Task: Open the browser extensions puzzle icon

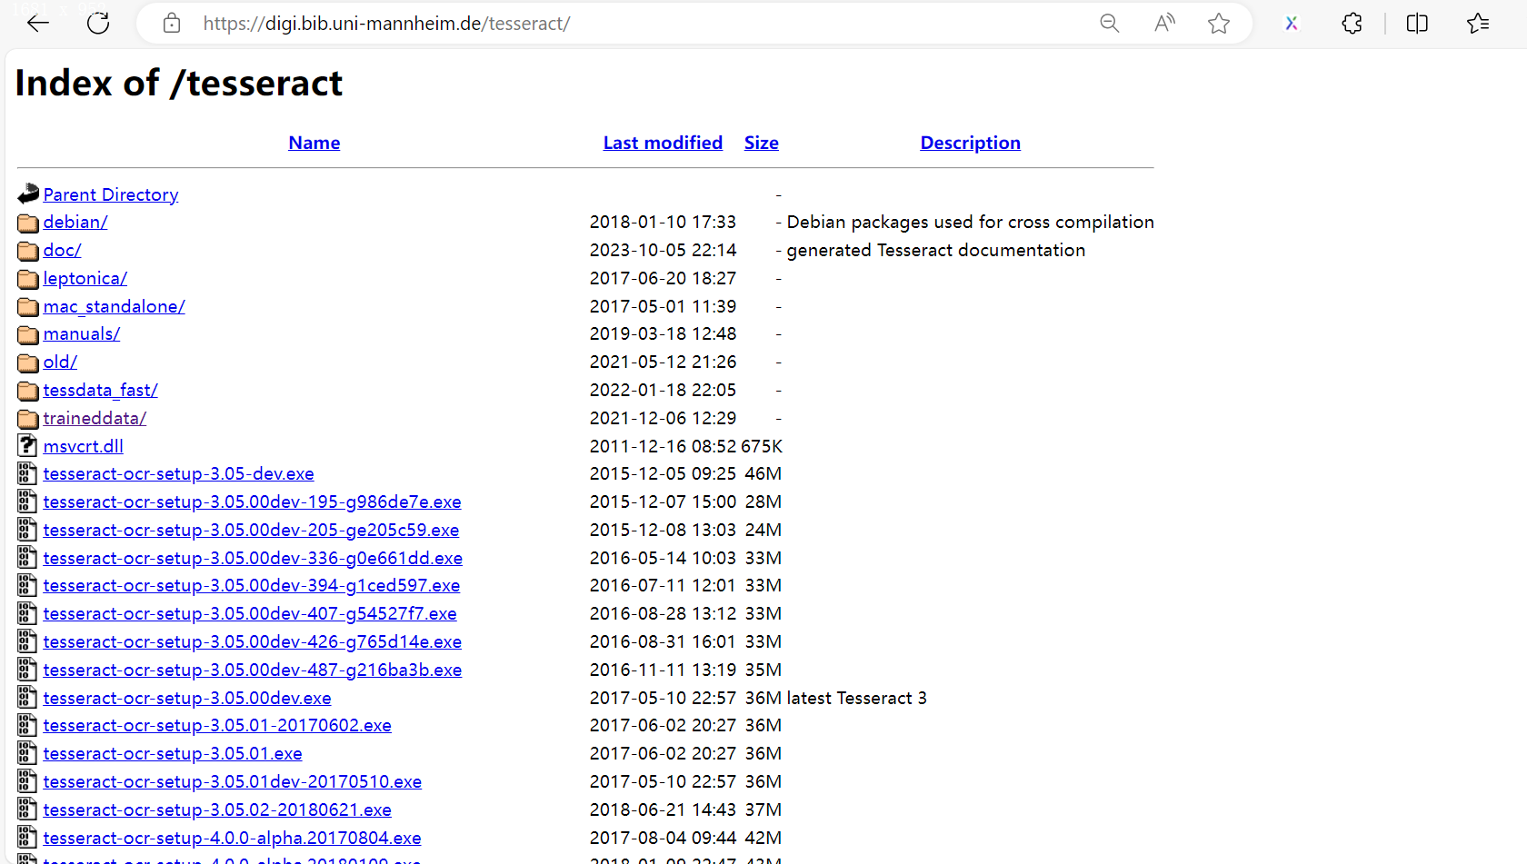Action: point(1352,24)
